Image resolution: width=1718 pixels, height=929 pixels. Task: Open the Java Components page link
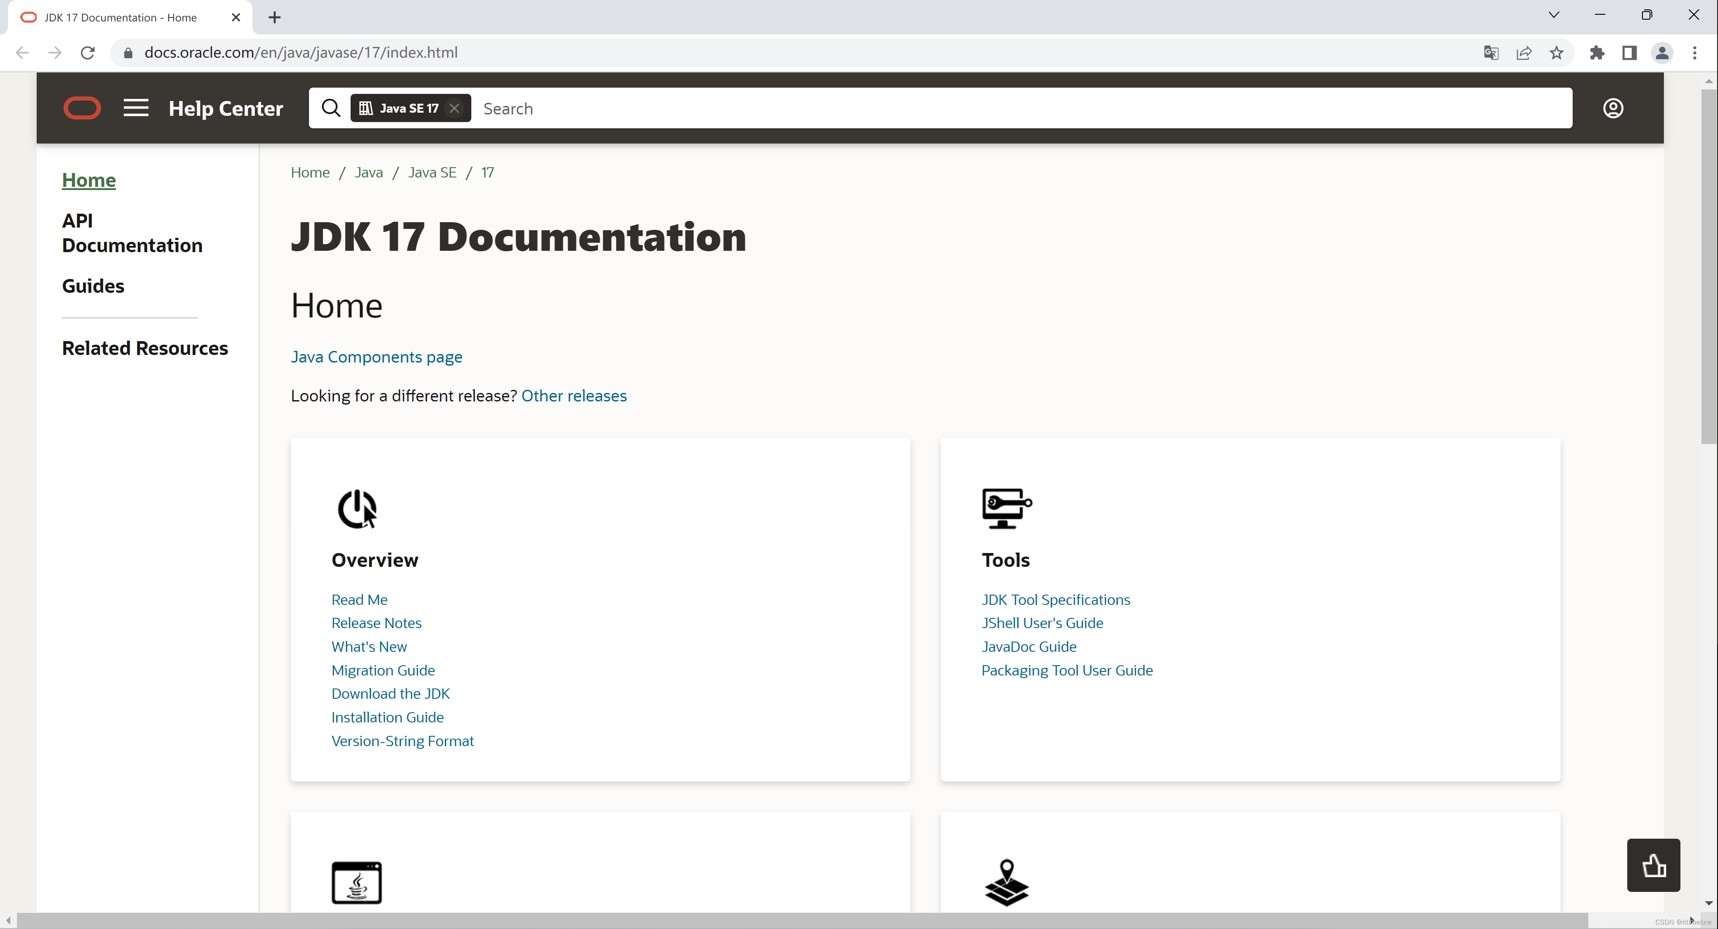click(377, 357)
